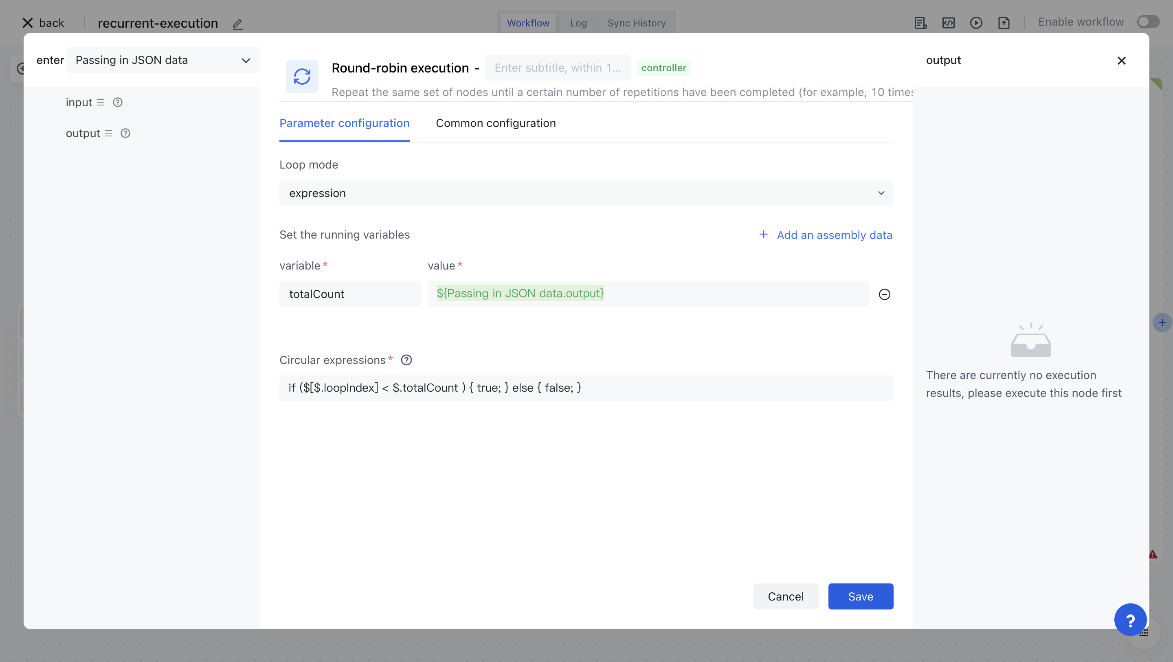Click the run workflow play icon
This screenshot has width=1173, height=662.
pos(977,23)
